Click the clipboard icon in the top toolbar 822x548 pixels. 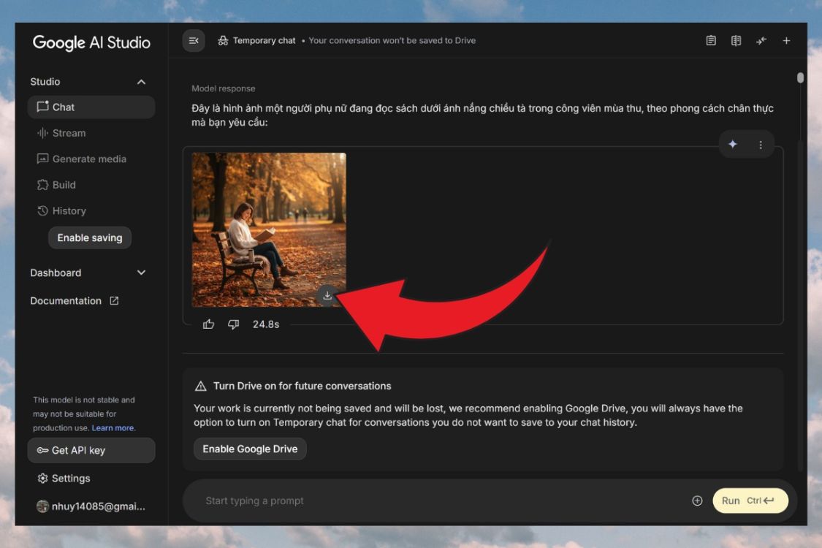pos(711,41)
